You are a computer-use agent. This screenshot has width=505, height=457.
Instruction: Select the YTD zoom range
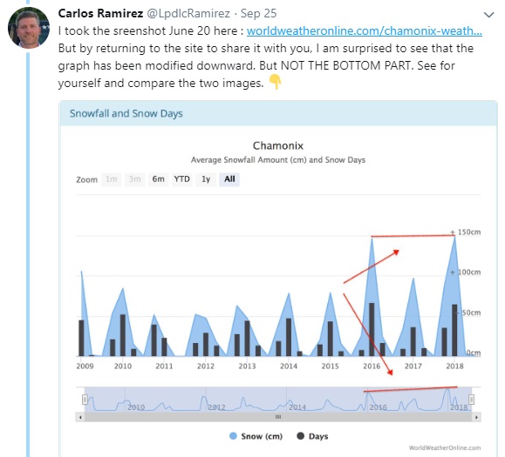(182, 179)
